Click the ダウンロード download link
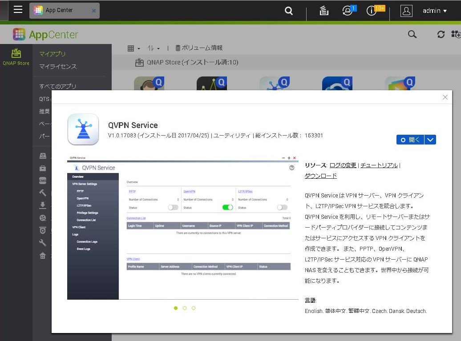The width and height of the screenshot is (461, 341). (x=321, y=176)
